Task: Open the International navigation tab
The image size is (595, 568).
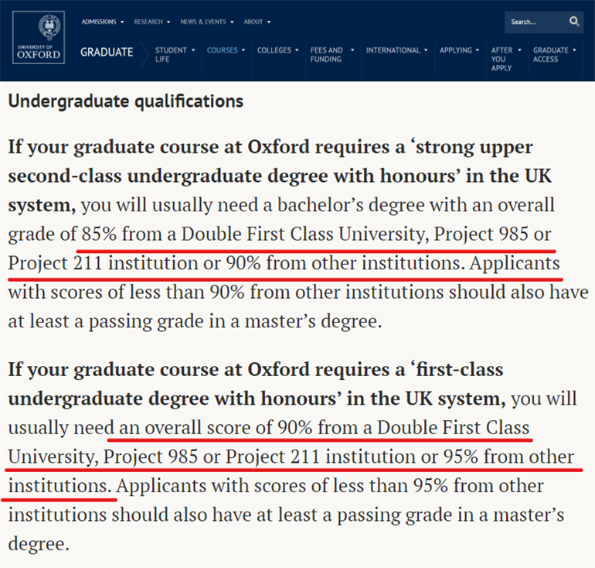Action: pyautogui.click(x=393, y=50)
